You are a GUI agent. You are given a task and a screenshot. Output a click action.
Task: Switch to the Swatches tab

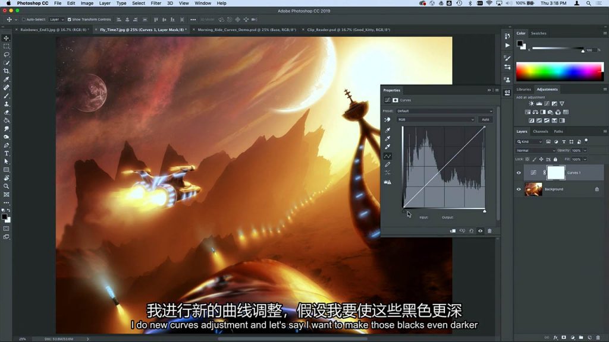538,33
